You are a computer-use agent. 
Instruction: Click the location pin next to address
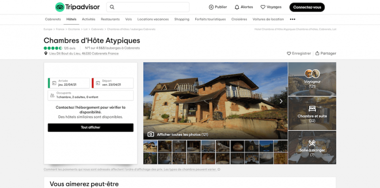pos(46,53)
